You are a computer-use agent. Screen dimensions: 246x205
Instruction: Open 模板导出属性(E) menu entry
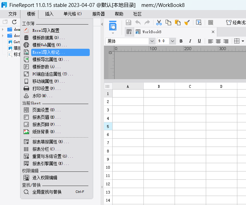(56, 59)
